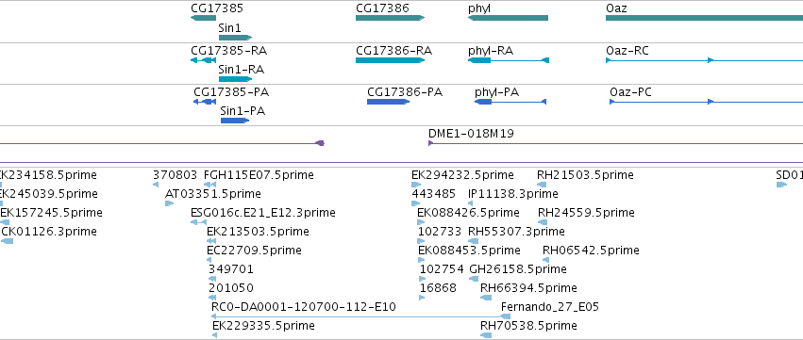Click the CG17386-PA protein bar
This screenshot has width=803, height=340.
388,102
